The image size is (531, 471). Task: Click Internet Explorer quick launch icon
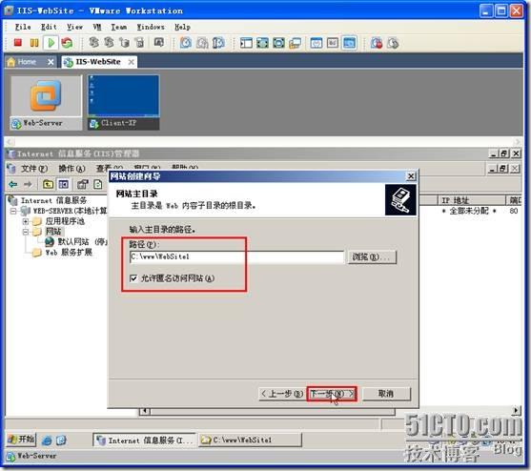pyautogui.click(x=47, y=440)
